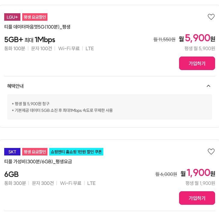Click 평생 요금할인 tag on SKT plan
The height and width of the screenshot is (215, 219).
pyautogui.click(x=35, y=152)
